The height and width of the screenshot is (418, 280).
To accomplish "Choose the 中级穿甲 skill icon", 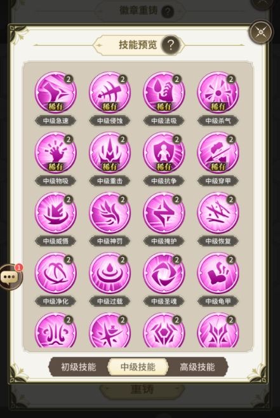I will [x=218, y=153].
